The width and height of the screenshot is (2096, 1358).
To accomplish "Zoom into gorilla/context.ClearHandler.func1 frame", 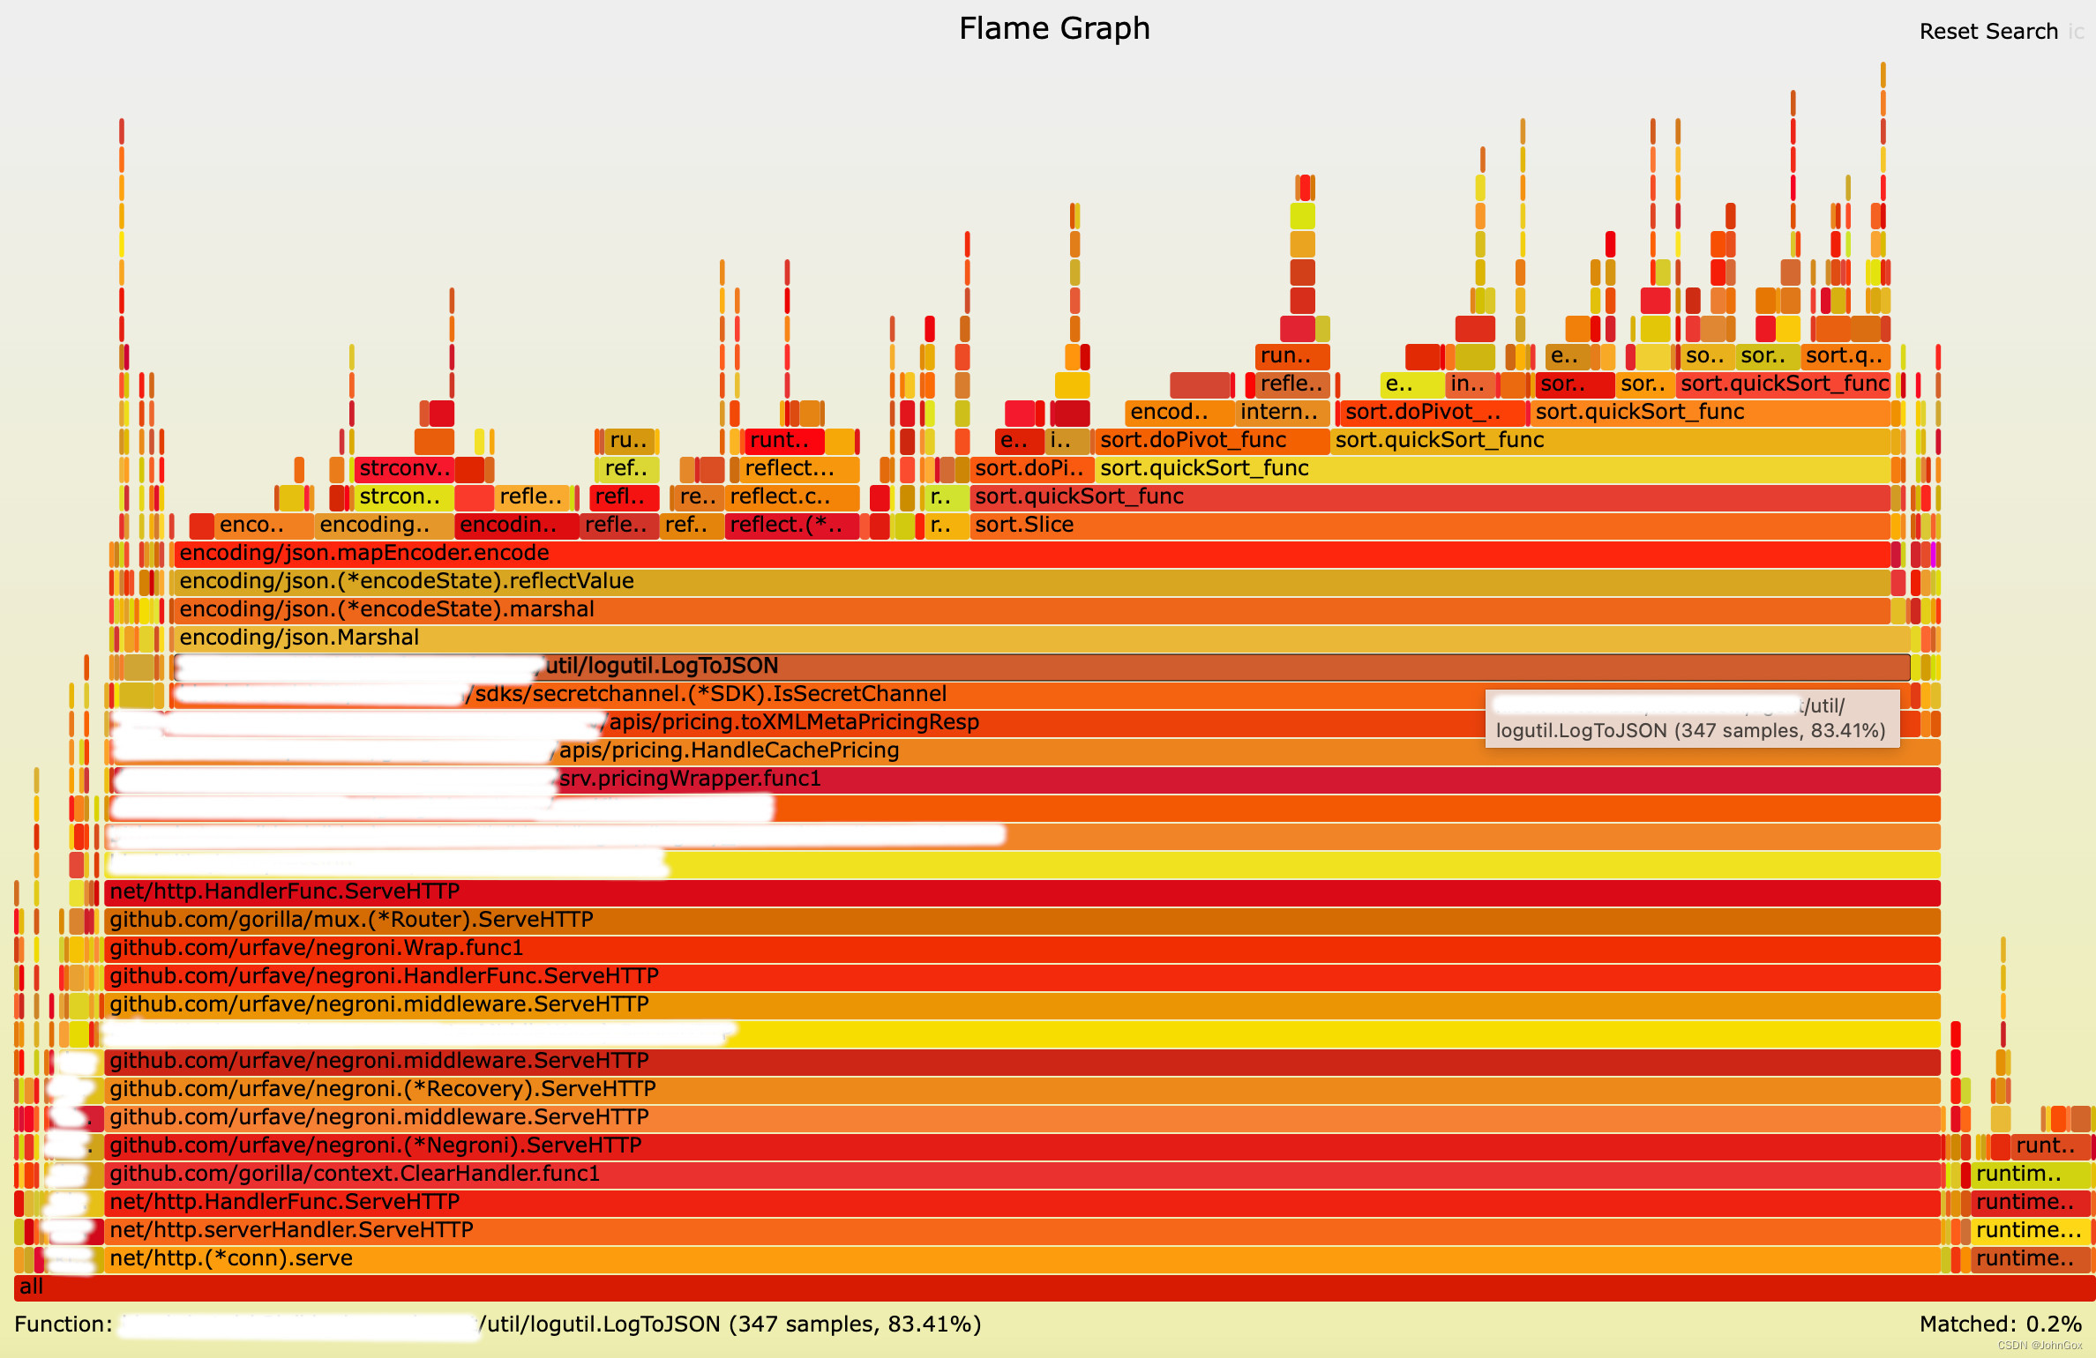I will coord(1022,1174).
